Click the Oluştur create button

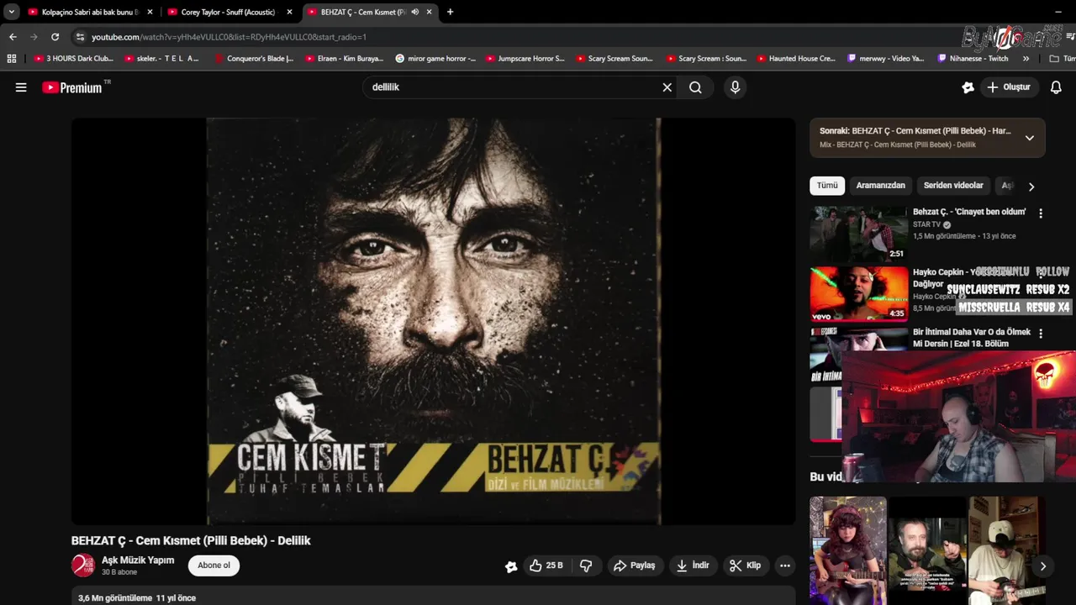pyautogui.click(x=1010, y=87)
